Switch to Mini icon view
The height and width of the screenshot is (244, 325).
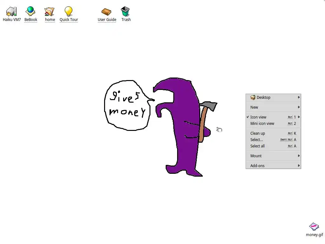click(273, 124)
